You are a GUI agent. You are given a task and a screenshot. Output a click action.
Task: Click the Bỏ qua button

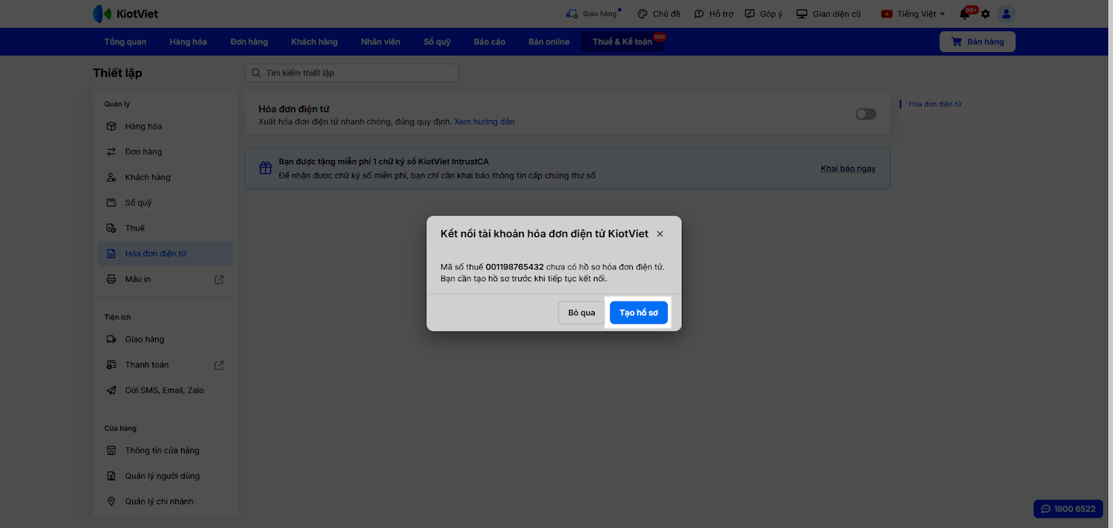click(582, 313)
